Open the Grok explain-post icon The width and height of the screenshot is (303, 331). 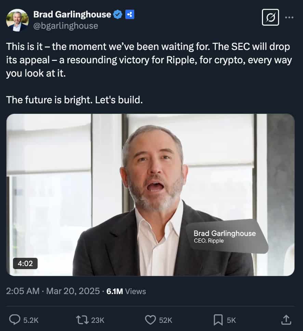(x=270, y=17)
